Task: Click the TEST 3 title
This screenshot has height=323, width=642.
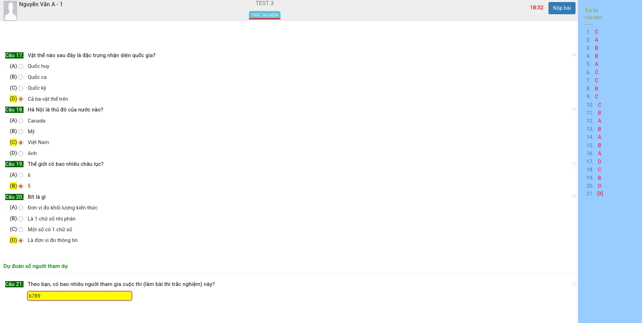Action: coord(265,3)
